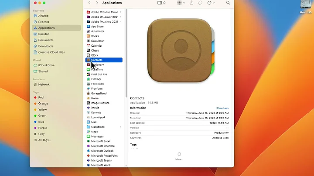314x176 pixels.
Task: Click the large Contacts preview icon
Action: (181, 51)
